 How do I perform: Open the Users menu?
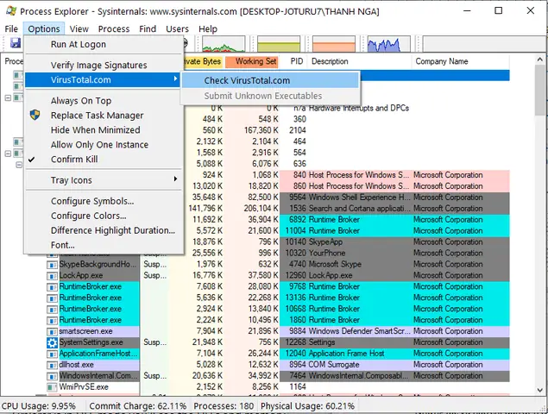177,29
